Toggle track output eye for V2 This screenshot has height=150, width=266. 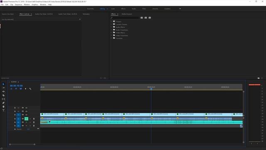27,111
